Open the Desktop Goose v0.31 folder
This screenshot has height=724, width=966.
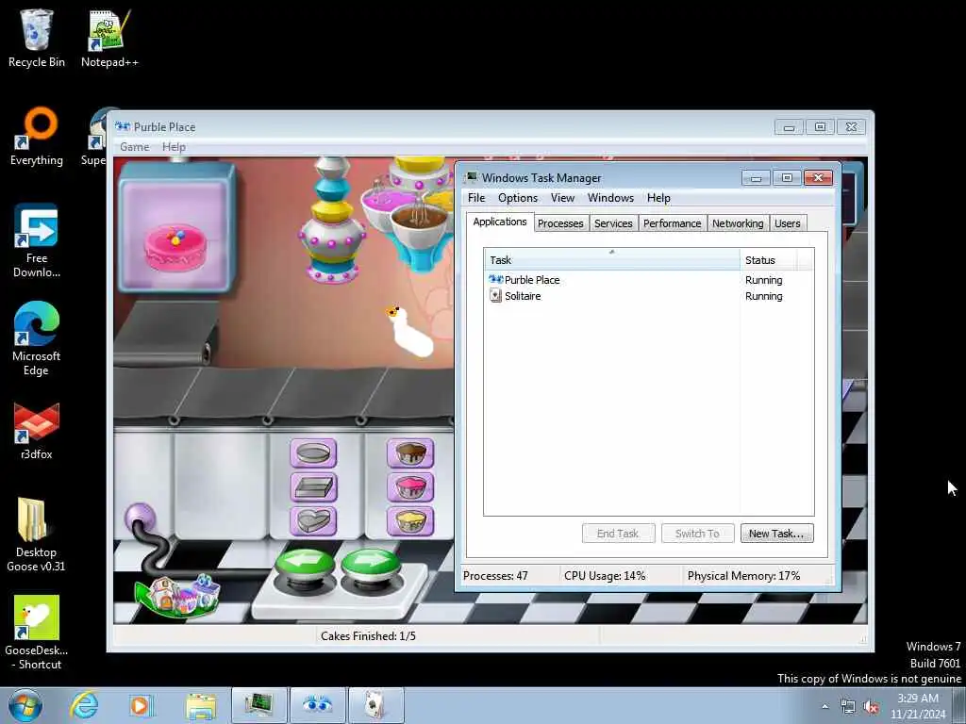coord(36,535)
